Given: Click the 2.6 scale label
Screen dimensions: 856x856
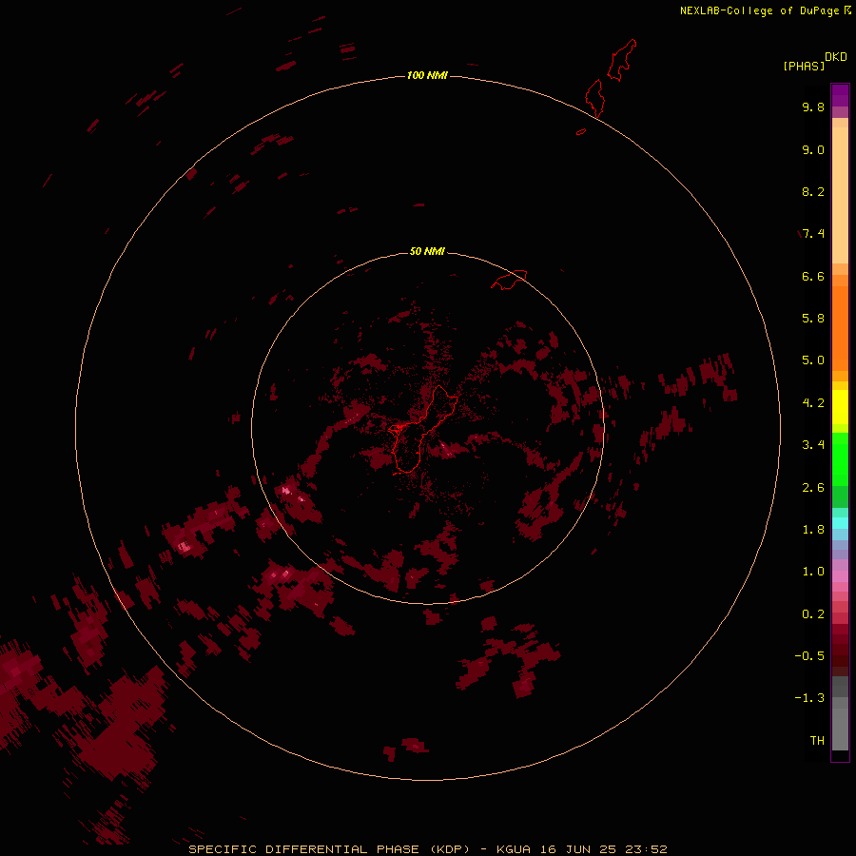Looking at the screenshot, I should coord(813,488).
